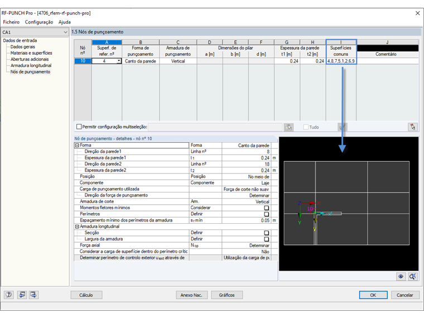Go to next input window icon
The width and height of the screenshot is (424, 318).
[x=34, y=295]
